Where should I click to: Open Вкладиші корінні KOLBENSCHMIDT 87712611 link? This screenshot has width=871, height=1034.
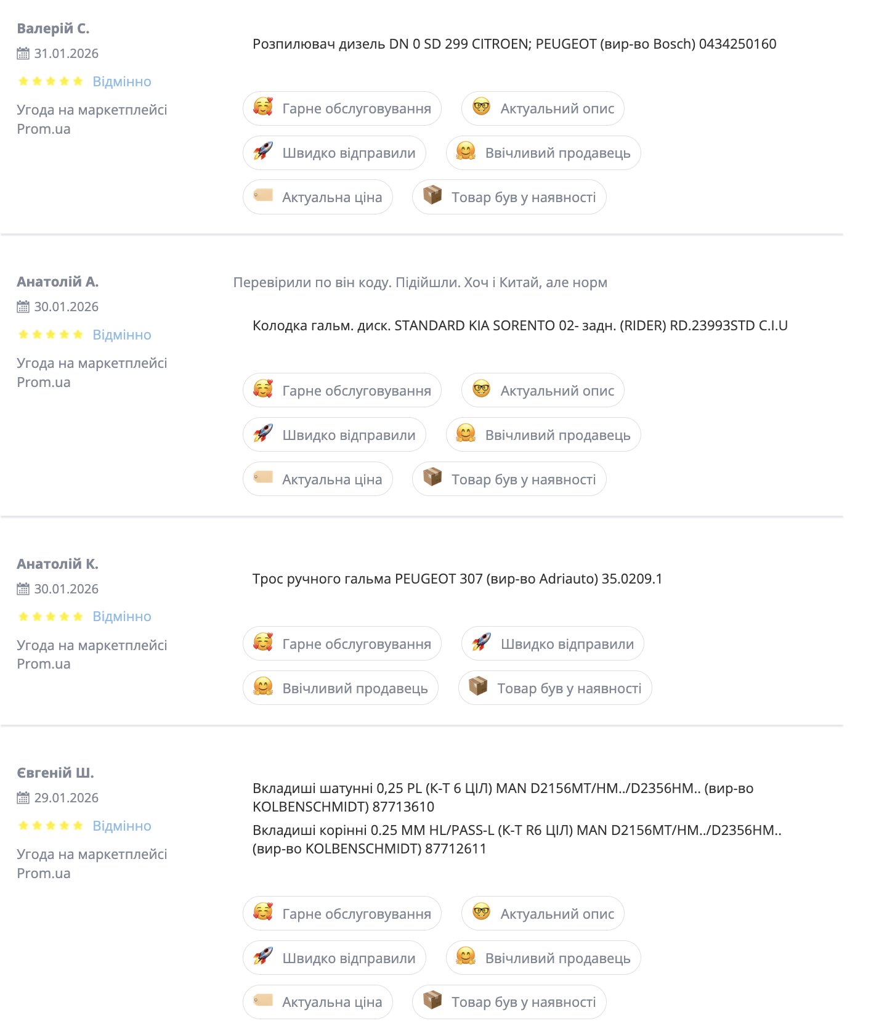516,839
